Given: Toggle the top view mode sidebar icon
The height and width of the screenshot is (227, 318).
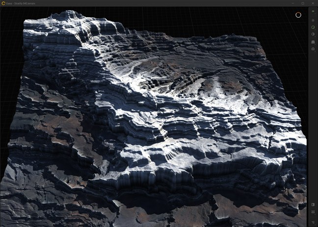Looking at the screenshot, I should pyautogui.click(x=313, y=11).
